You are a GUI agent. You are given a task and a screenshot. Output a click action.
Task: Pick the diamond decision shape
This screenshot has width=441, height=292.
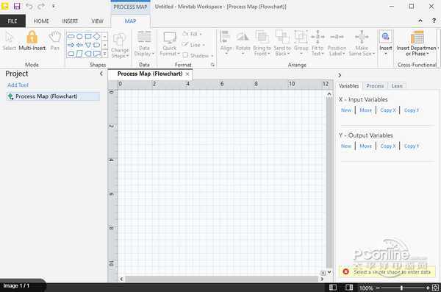97,36
